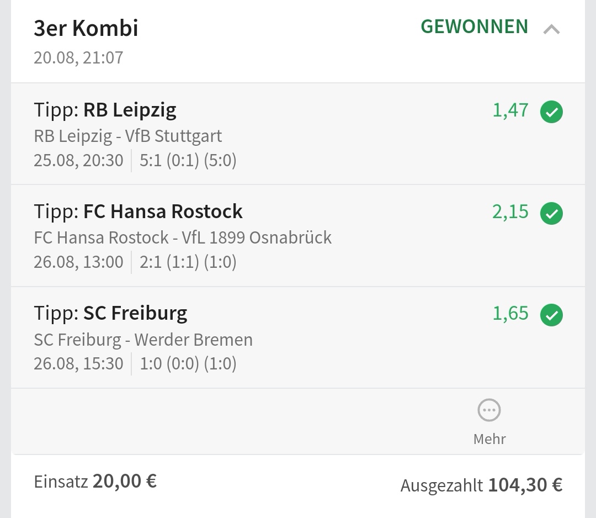Click green checkmark next to RB Leipzig odds
Screen dimensions: 596x518
(551, 112)
